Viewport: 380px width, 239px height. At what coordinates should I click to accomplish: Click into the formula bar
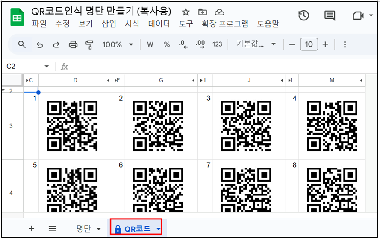click(x=223, y=66)
